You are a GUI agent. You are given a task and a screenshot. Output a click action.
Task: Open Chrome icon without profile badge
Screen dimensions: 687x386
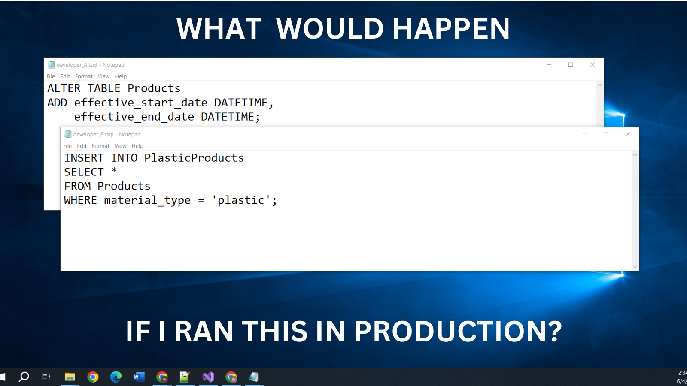point(93,377)
